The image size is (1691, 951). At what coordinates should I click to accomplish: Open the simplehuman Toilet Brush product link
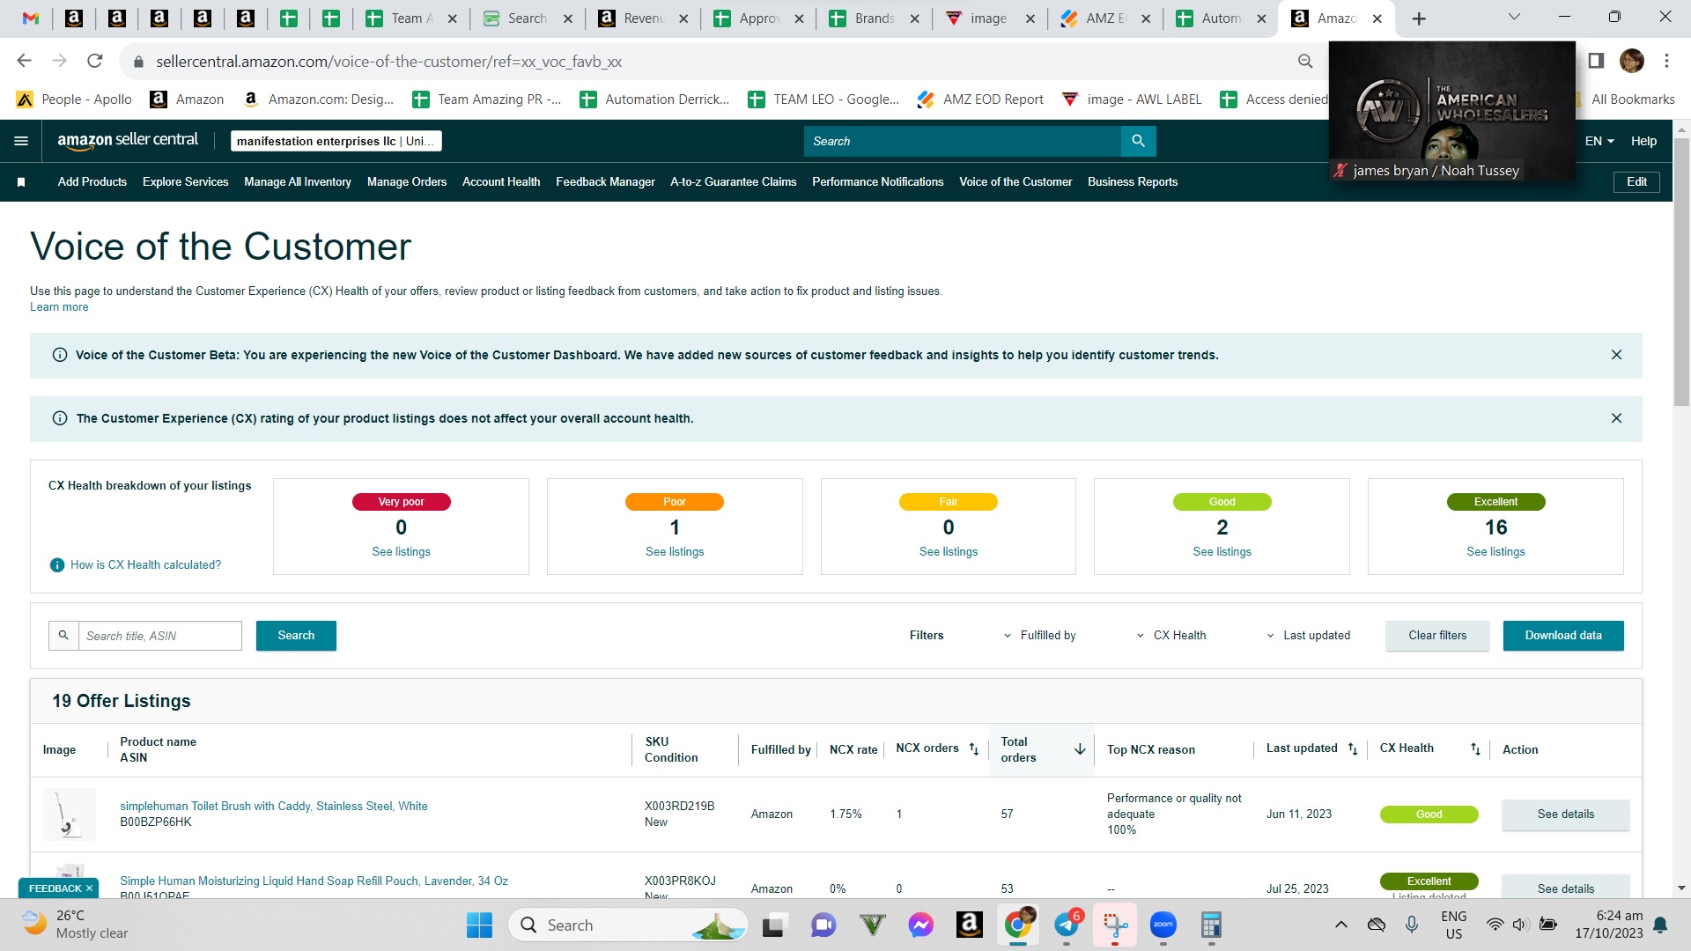274,807
